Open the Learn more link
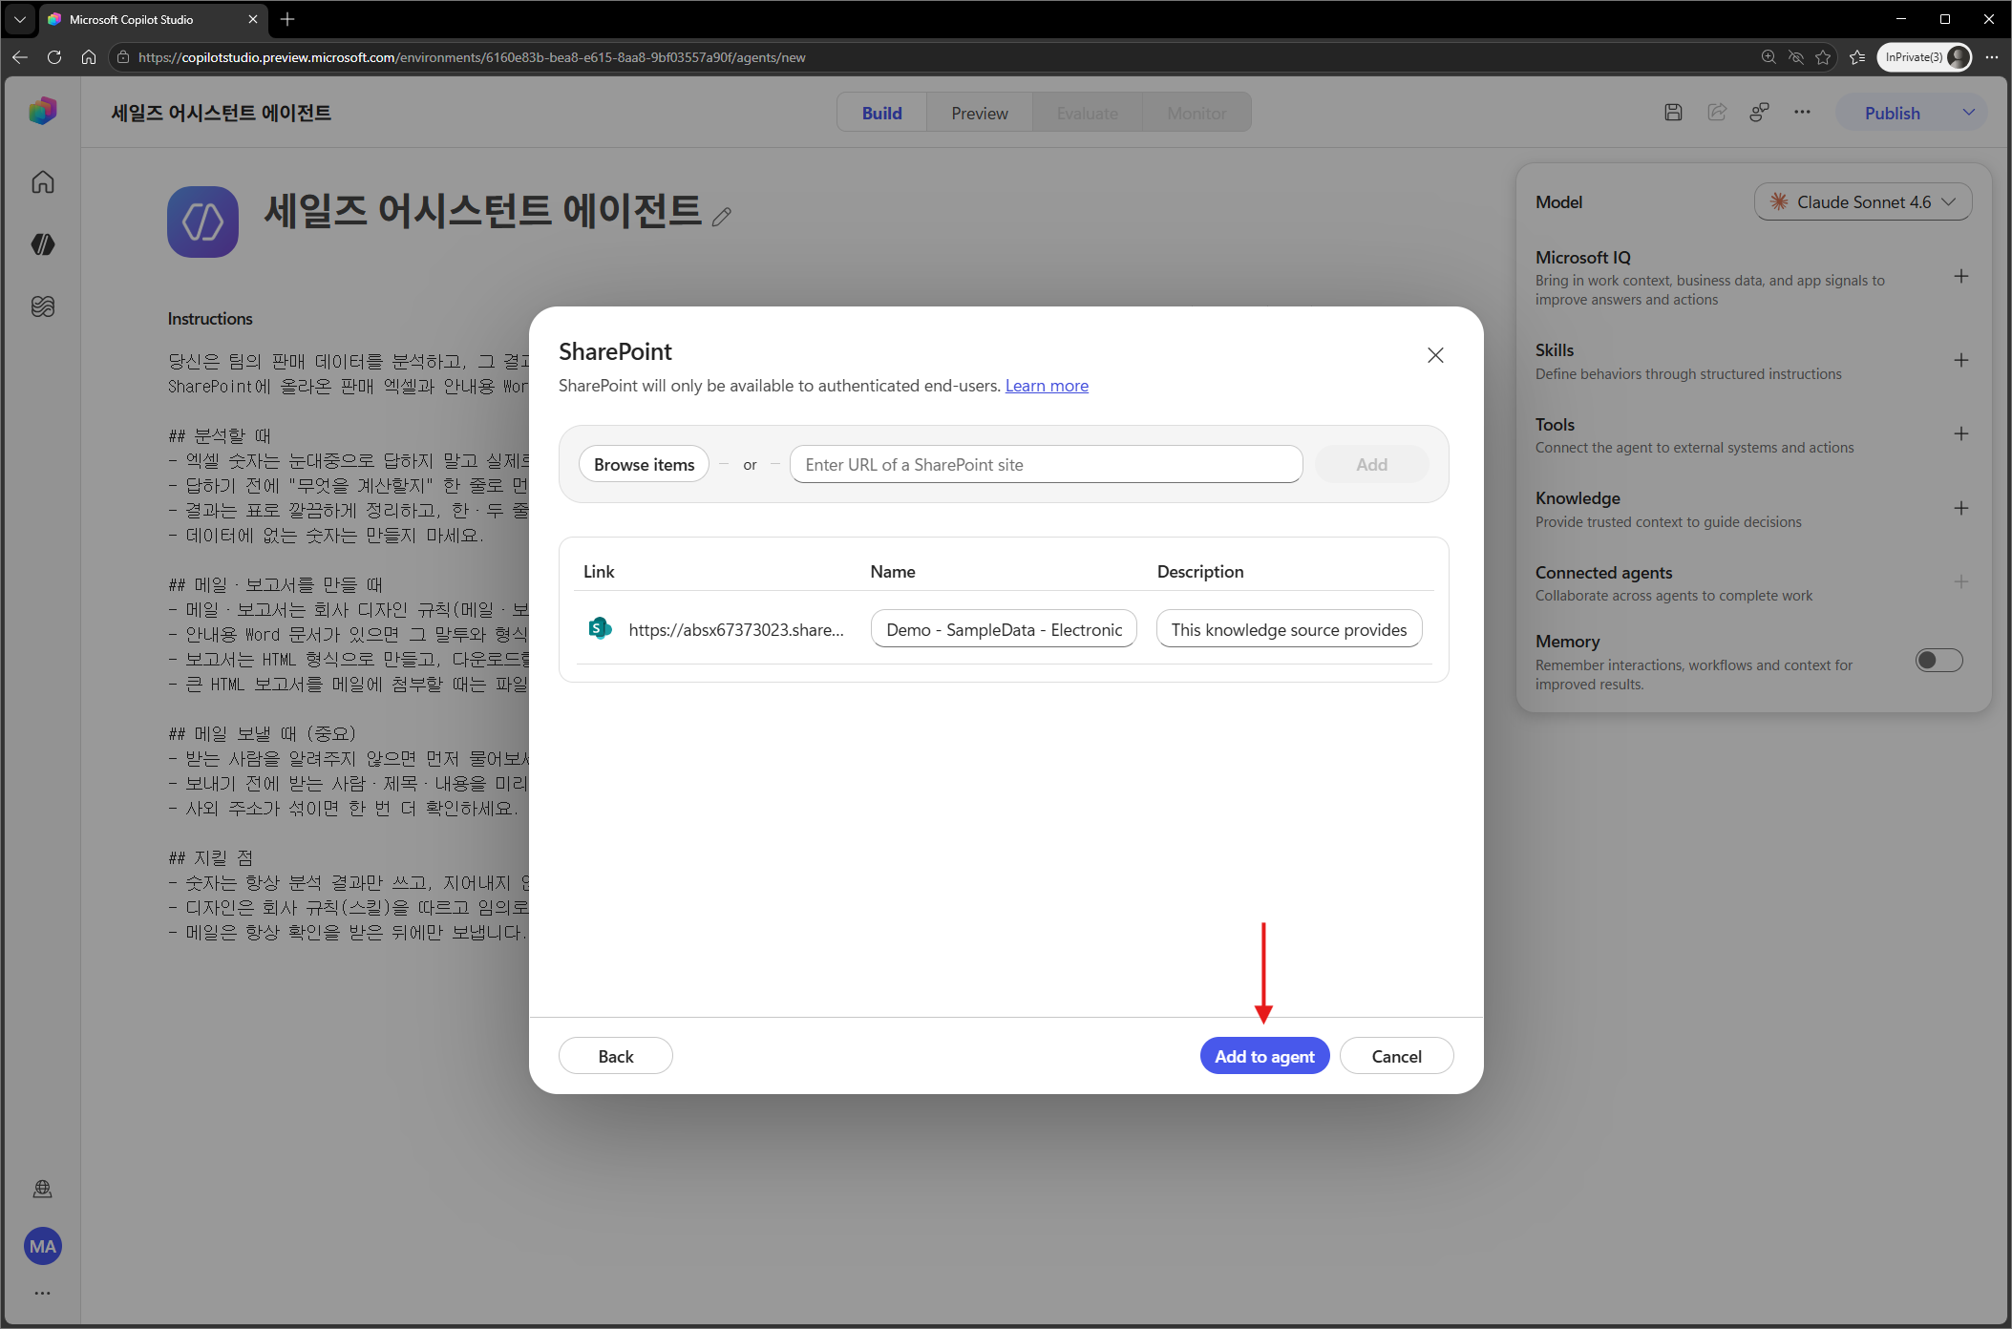The image size is (2012, 1329). [1047, 386]
